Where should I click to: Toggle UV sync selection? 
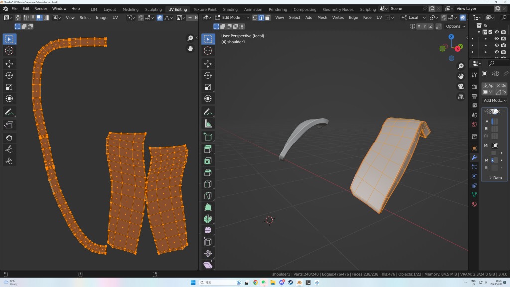pos(18,18)
